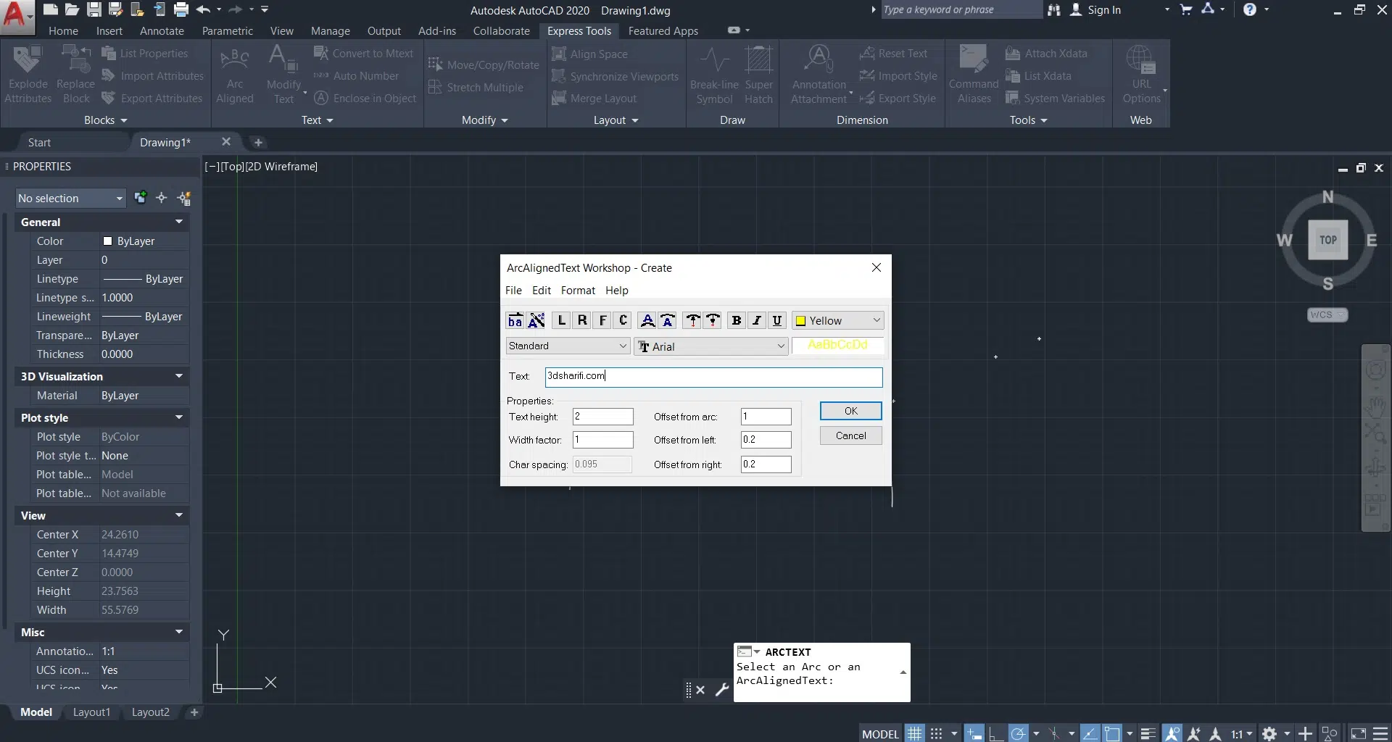1392x742 pixels.
Task: Click the TOP face of ViewCube
Action: coord(1327,240)
